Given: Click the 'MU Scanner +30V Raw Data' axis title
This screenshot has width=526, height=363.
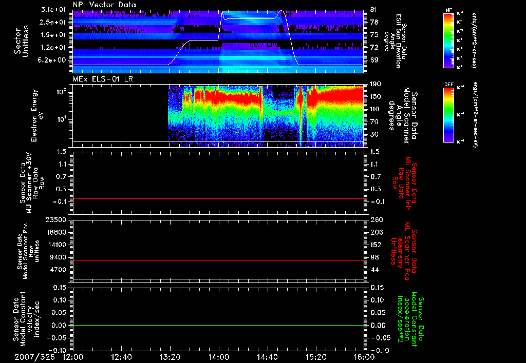Looking at the screenshot, I should (x=32, y=183).
